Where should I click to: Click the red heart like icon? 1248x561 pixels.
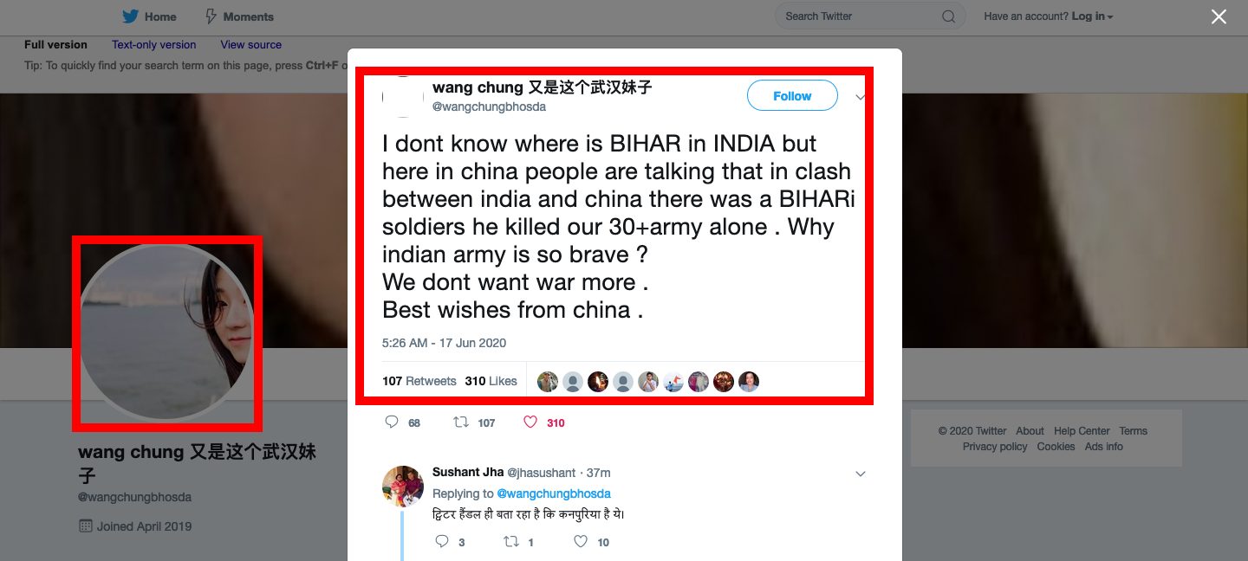(530, 422)
